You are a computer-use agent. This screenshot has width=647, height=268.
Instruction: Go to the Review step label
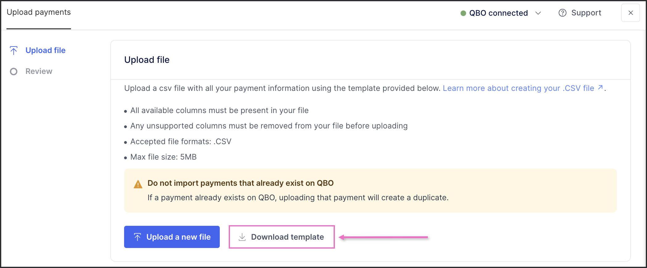point(39,71)
